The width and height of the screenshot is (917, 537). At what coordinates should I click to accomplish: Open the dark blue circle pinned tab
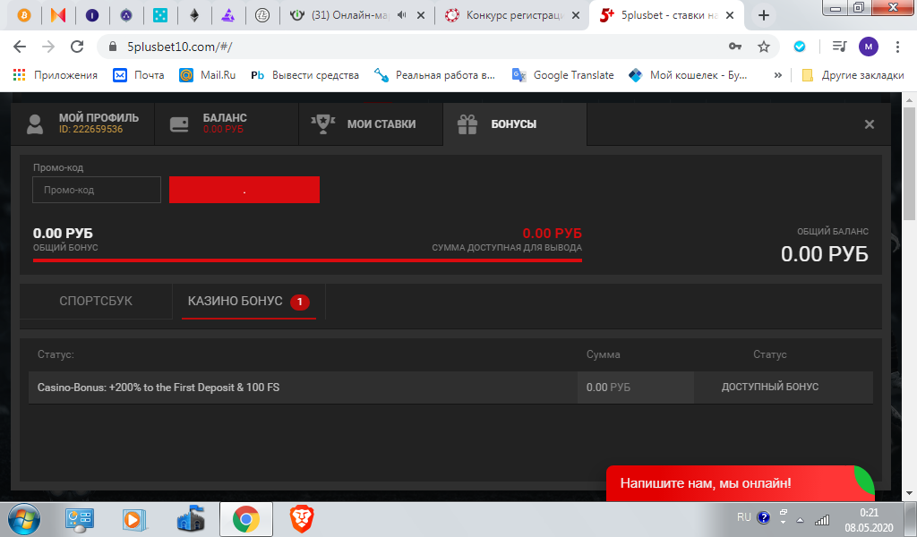point(92,15)
